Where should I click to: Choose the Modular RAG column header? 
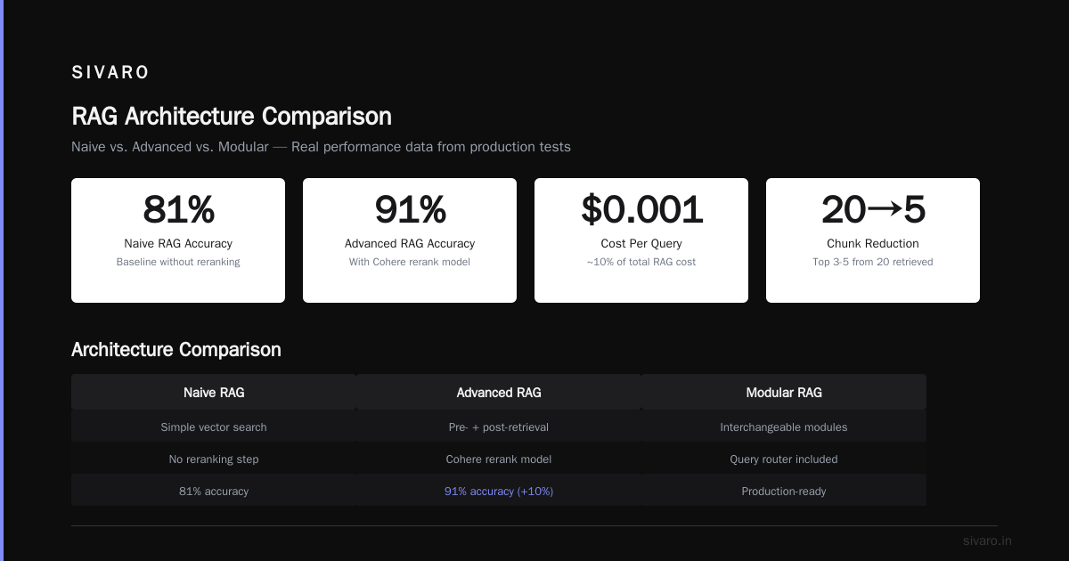click(x=784, y=392)
